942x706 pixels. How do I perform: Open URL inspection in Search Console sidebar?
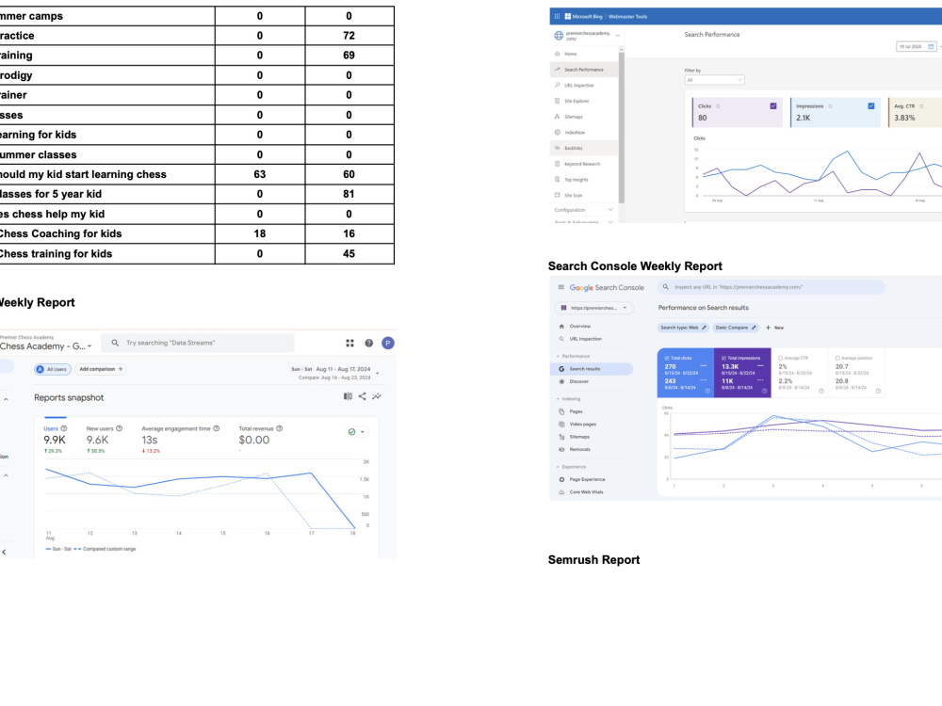tap(585, 339)
